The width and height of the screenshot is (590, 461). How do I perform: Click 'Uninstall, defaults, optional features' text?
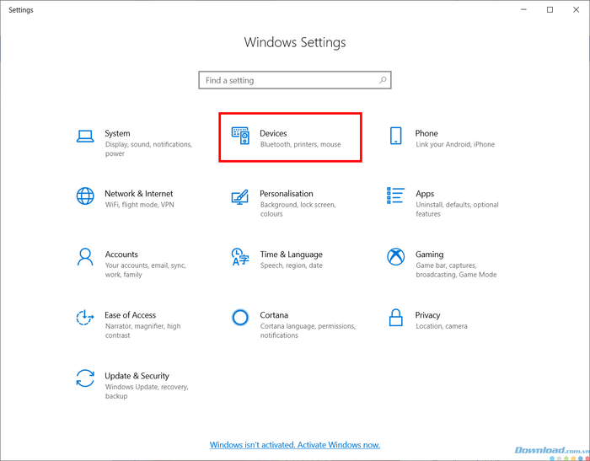point(457,209)
